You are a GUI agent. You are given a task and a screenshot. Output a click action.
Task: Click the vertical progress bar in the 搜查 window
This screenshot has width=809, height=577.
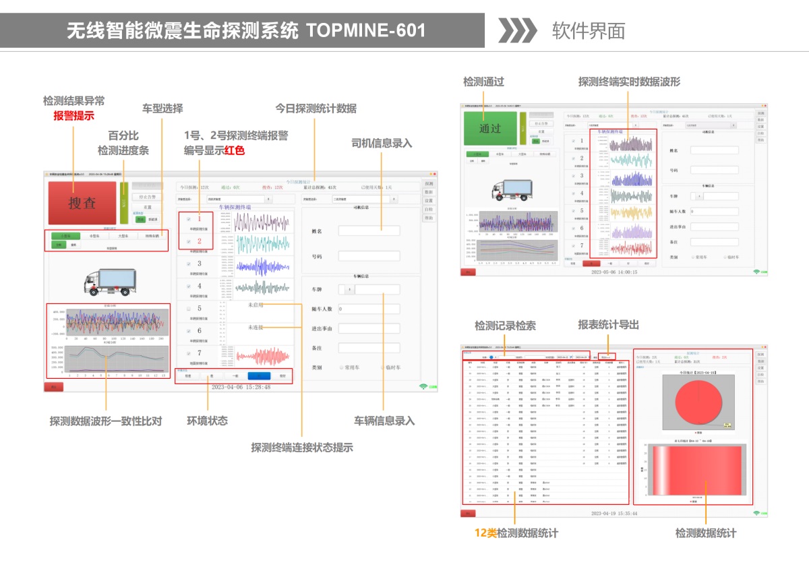click(124, 203)
